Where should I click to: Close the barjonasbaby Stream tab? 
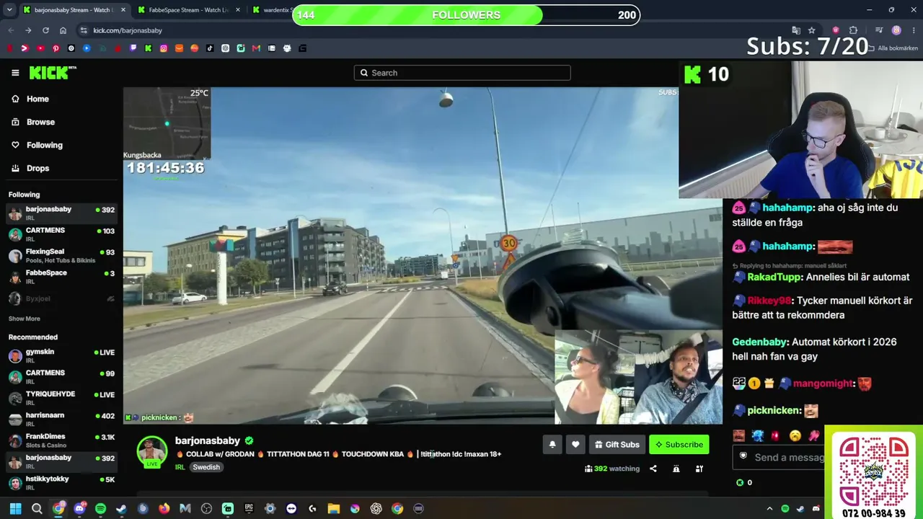(123, 10)
